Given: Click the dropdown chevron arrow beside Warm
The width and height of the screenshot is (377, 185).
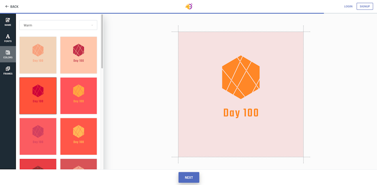Looking at the screenshot, I should point(92,25).
